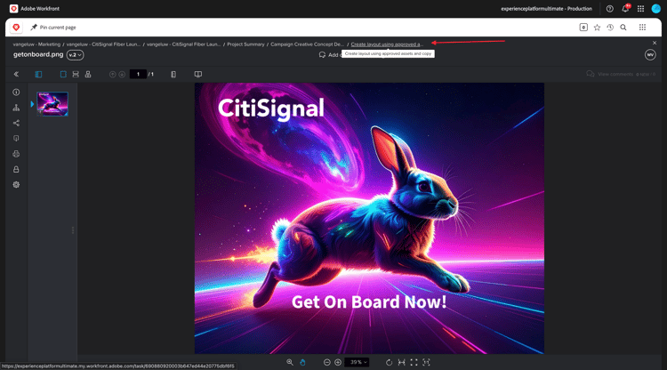Lock the proof
Viewport: 667px width, 370px height.
click(16, 169)
